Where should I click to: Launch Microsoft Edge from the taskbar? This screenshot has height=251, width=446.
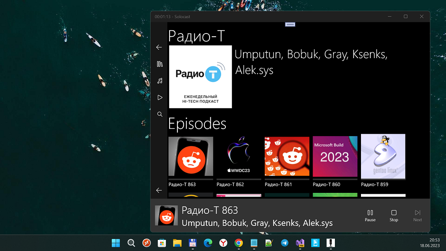pos(208,243)
